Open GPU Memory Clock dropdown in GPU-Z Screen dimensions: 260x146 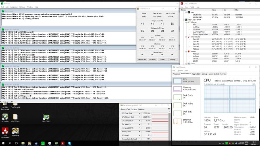[139, 117]
